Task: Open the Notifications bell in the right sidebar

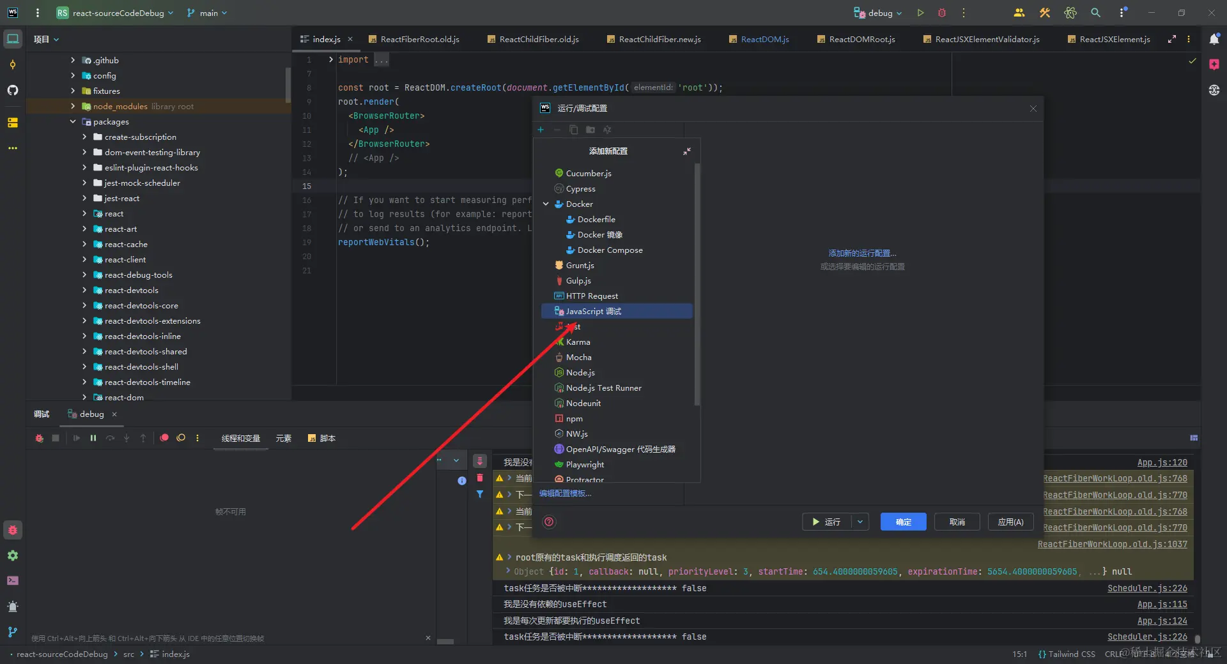Action: [x=1214, y=39]
